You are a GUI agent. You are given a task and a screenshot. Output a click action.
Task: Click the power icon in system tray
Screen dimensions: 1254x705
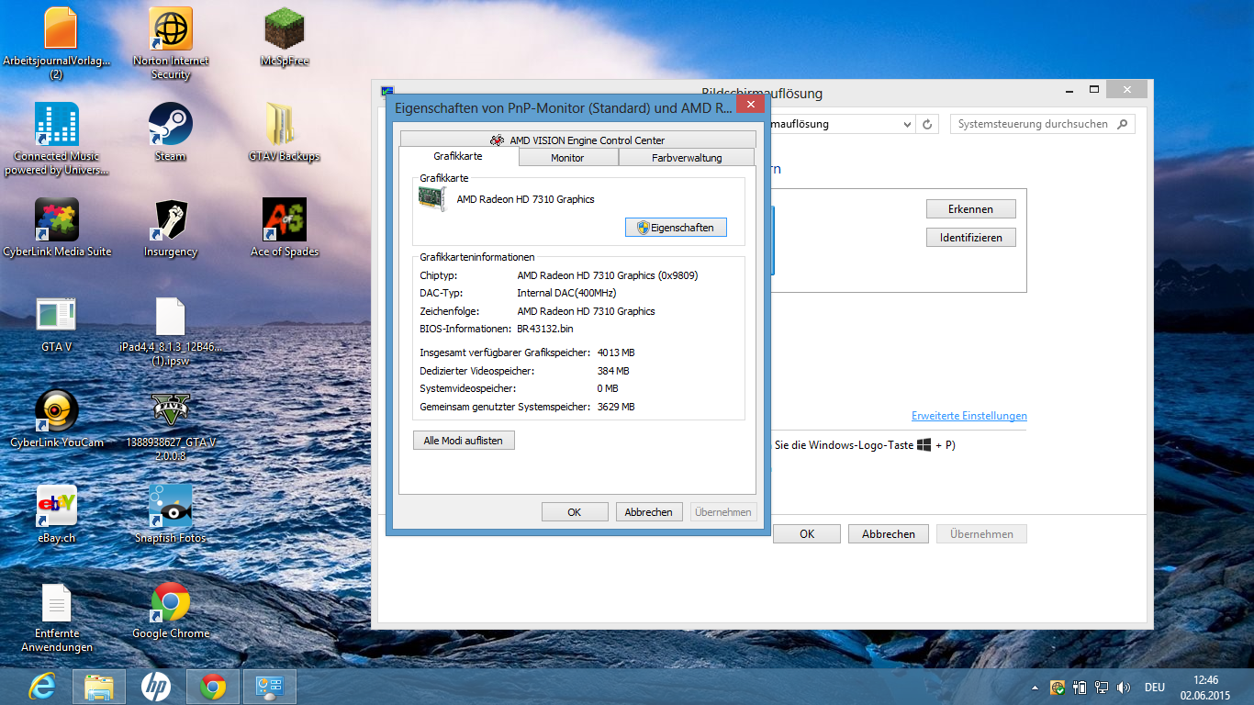click(1079, 688)
